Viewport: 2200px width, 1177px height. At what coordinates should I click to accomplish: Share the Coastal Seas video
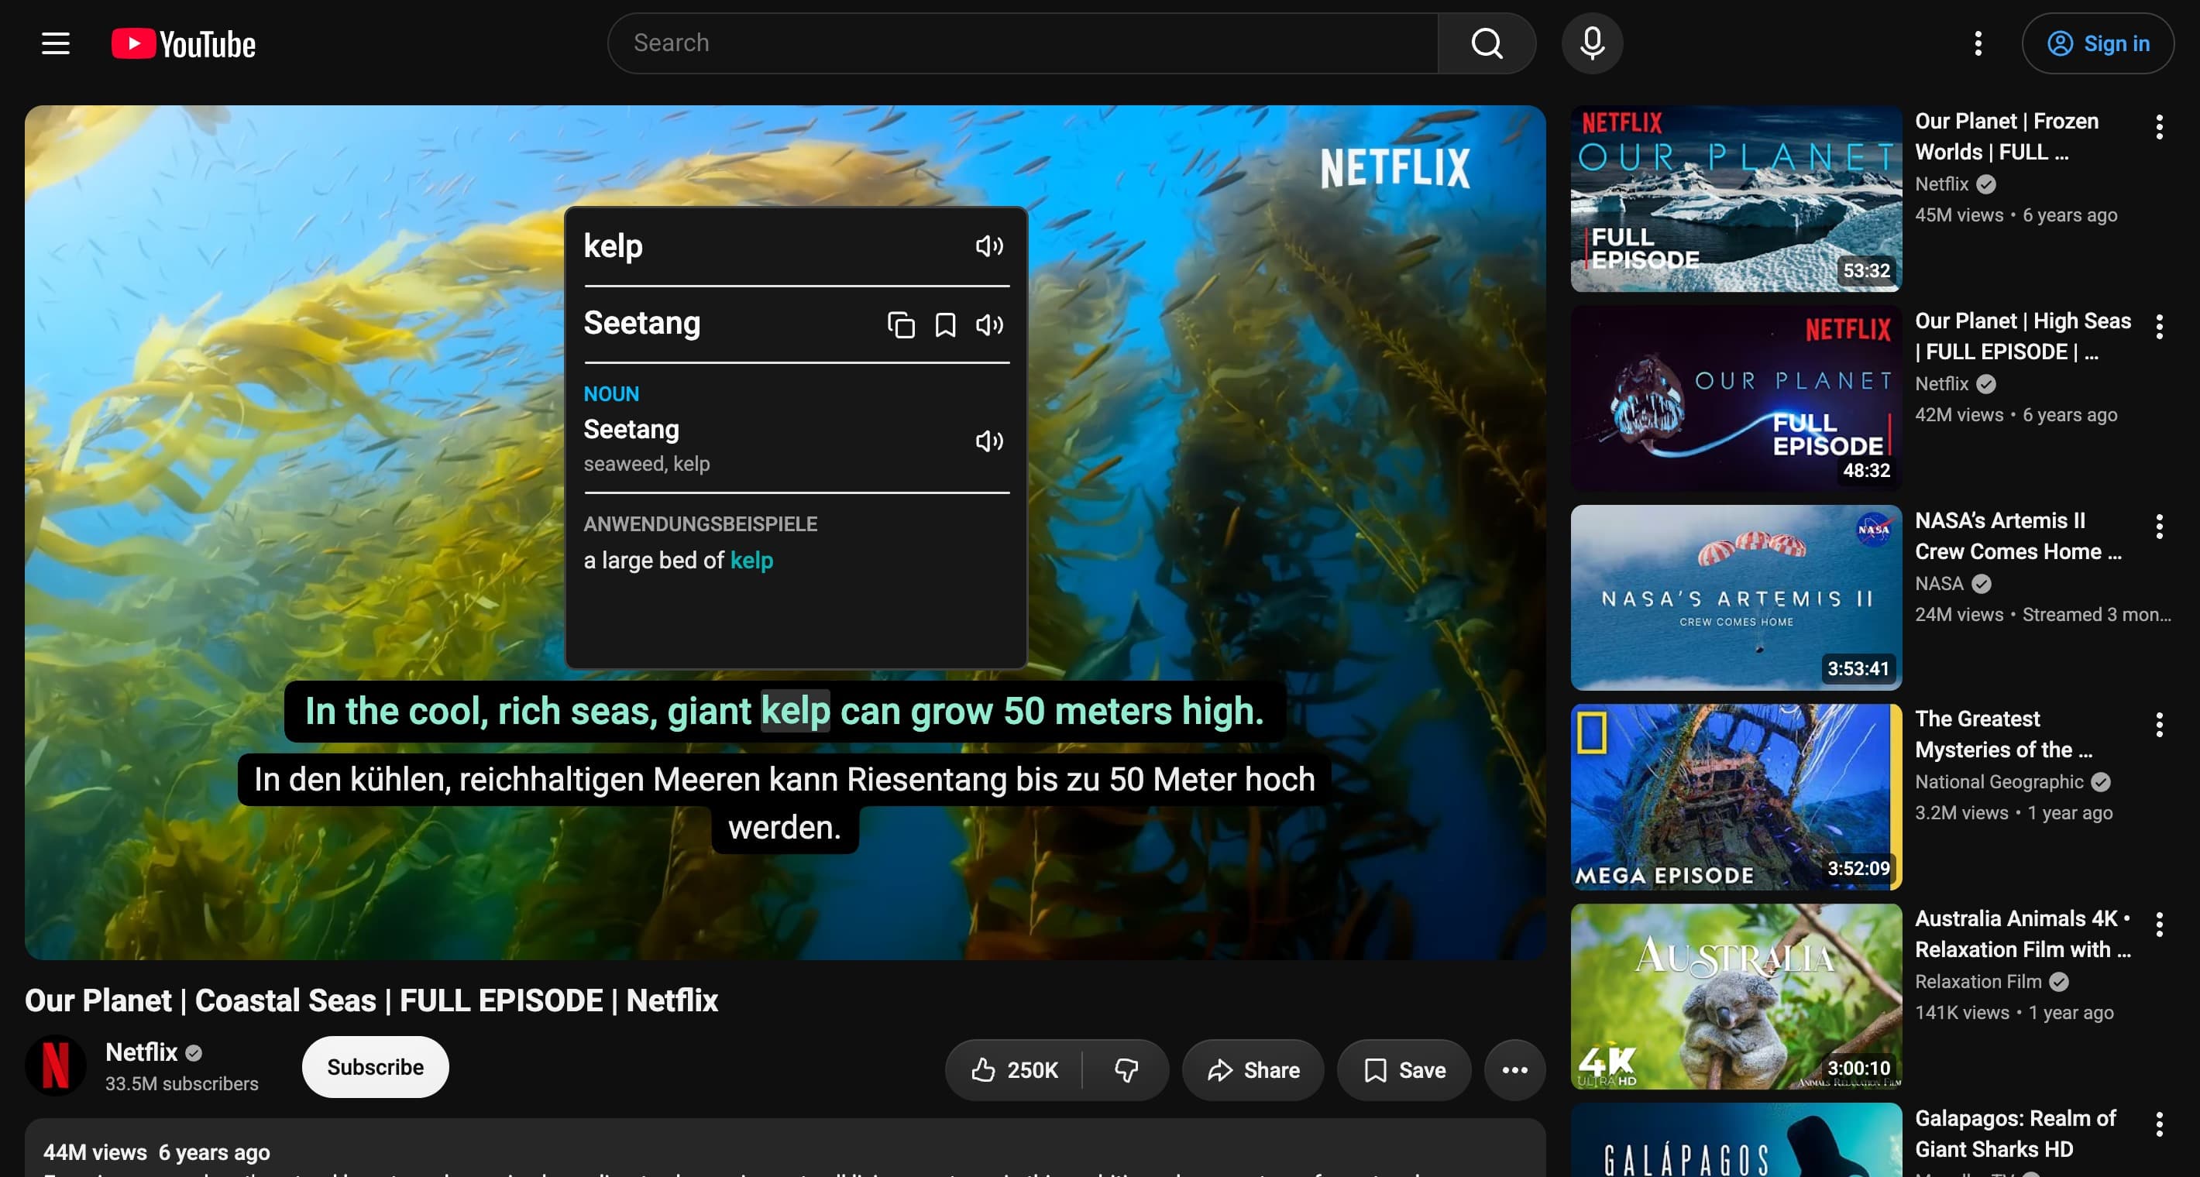coord(1253,1069)
